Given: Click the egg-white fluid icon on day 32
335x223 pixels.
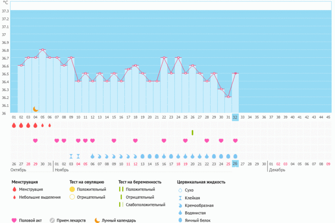Looking at the screenshot, I should (x=235, y=156).
